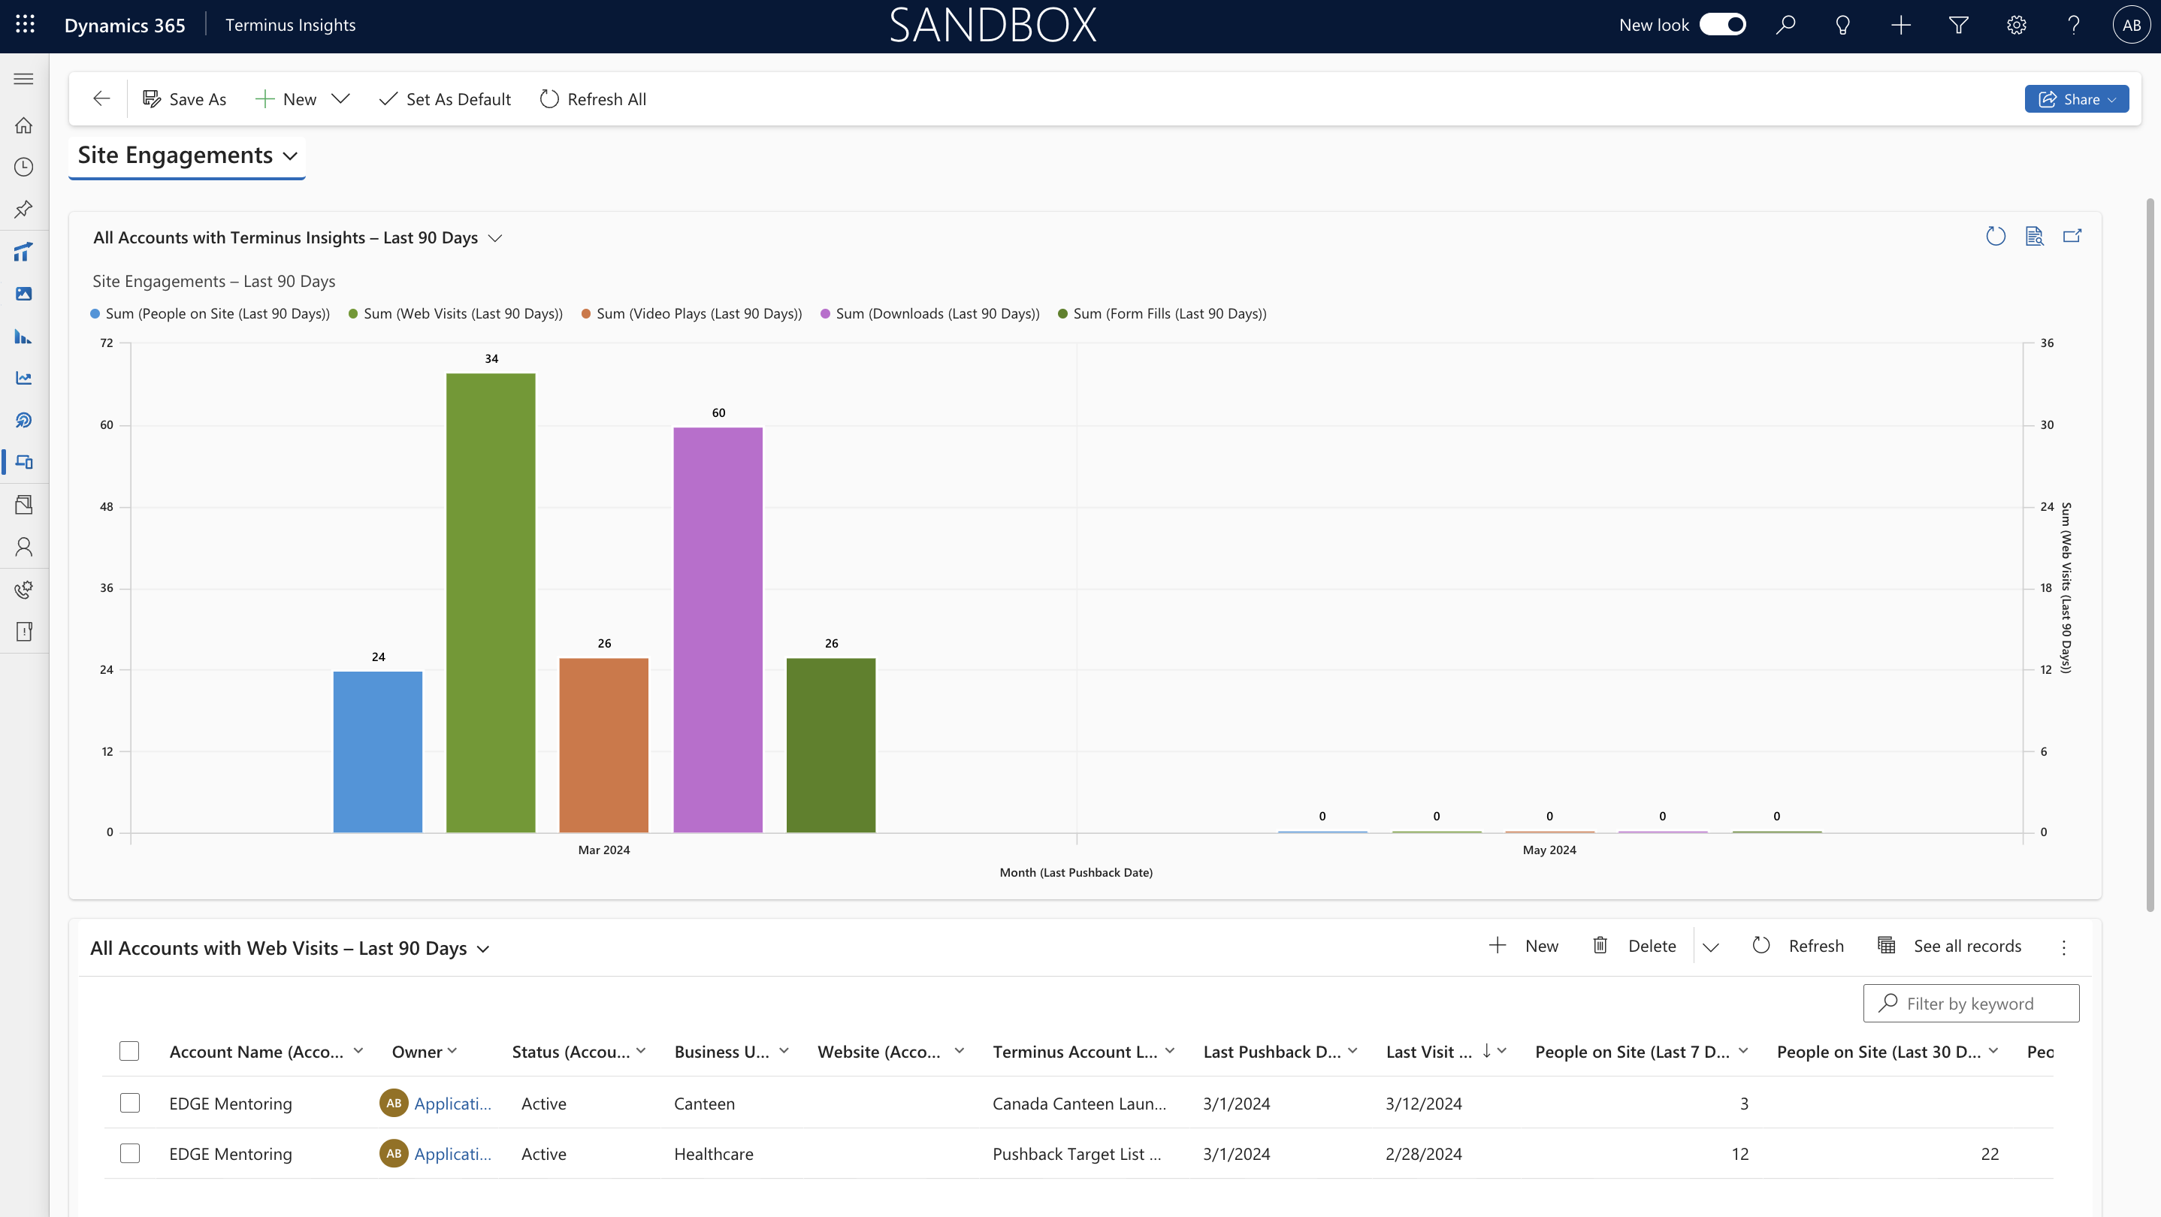Open the search magnifier in the top bar

[1785, 25]
